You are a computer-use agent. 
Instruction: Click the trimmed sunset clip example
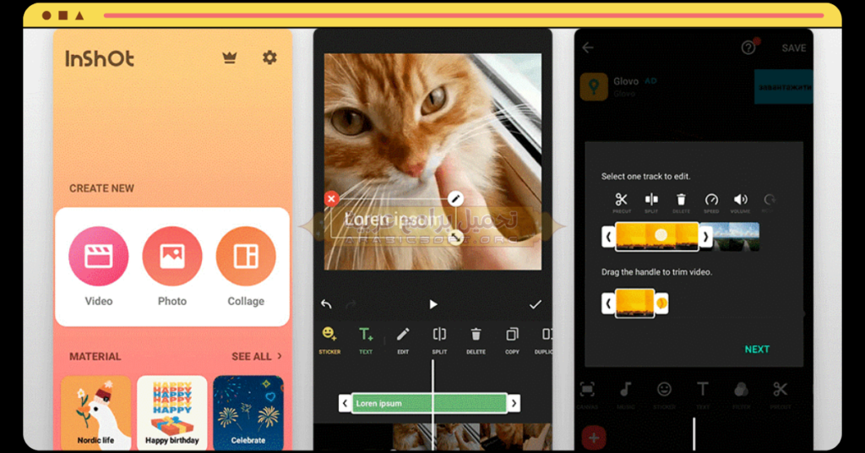(x=634, y=303)
